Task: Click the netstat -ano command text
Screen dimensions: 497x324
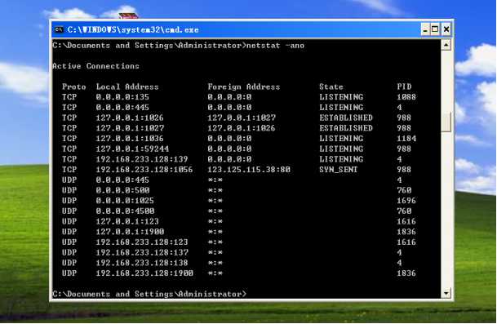Action: pos(275,46)
